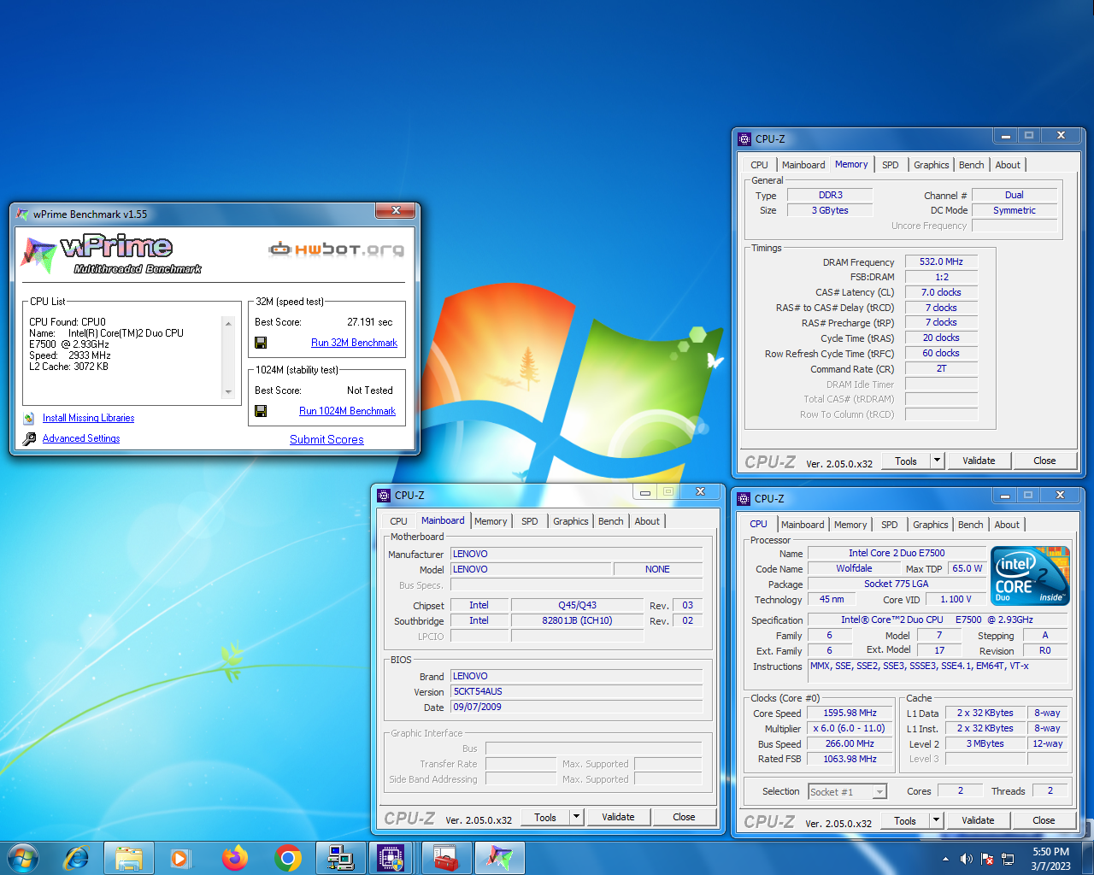This screenshot has width=1094, height=875.
Task: Click the processor name field Intel Core 2 Duo E7500
Action: tap(897, 553)
